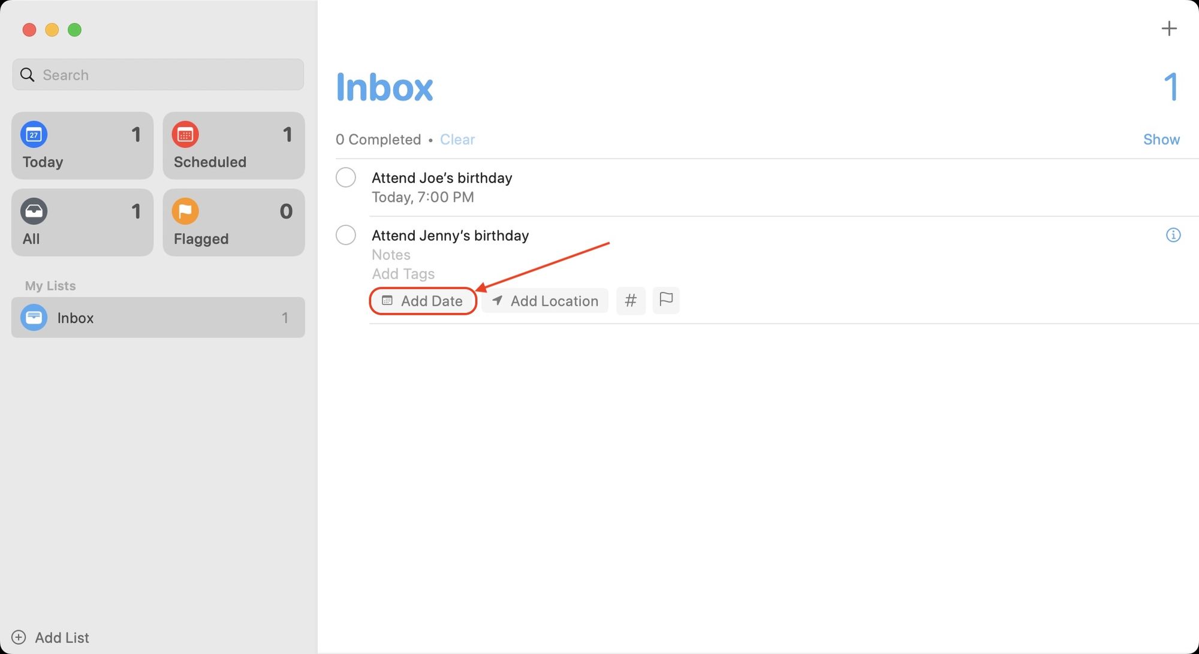Click the Add Date button
The width and height of the screenshot is (1199, 654).
(422, 300)
